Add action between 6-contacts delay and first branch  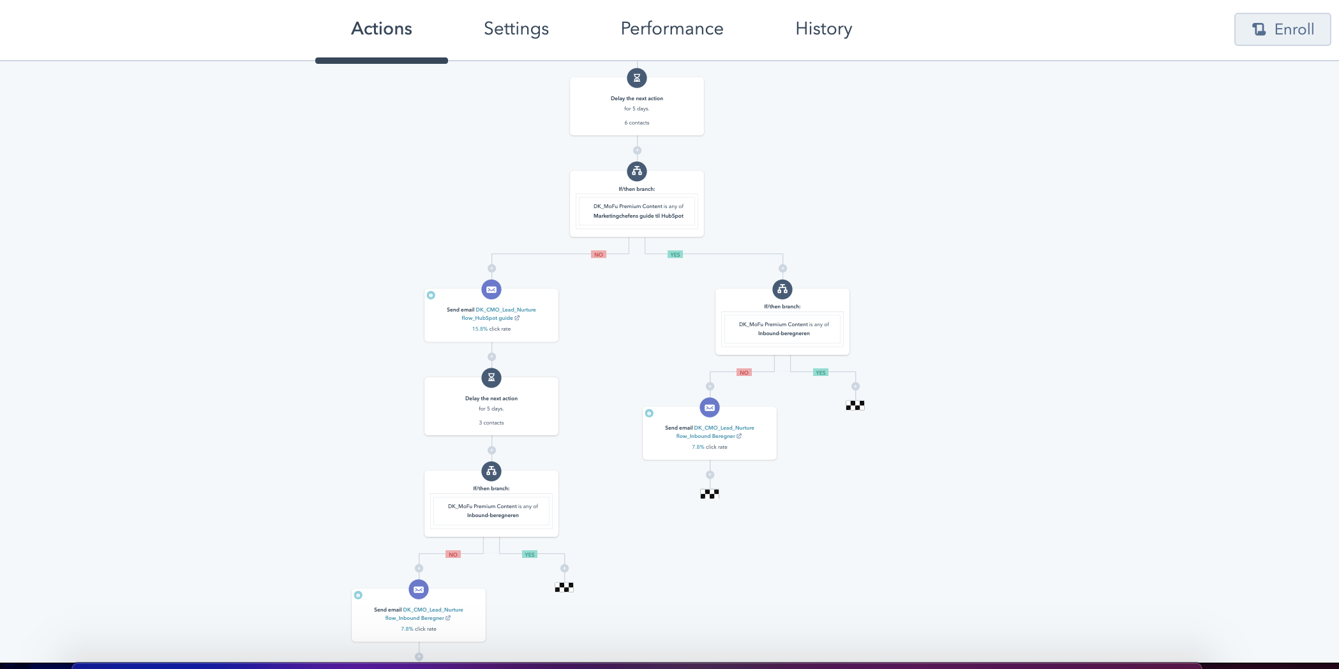[x=637, y=151]
